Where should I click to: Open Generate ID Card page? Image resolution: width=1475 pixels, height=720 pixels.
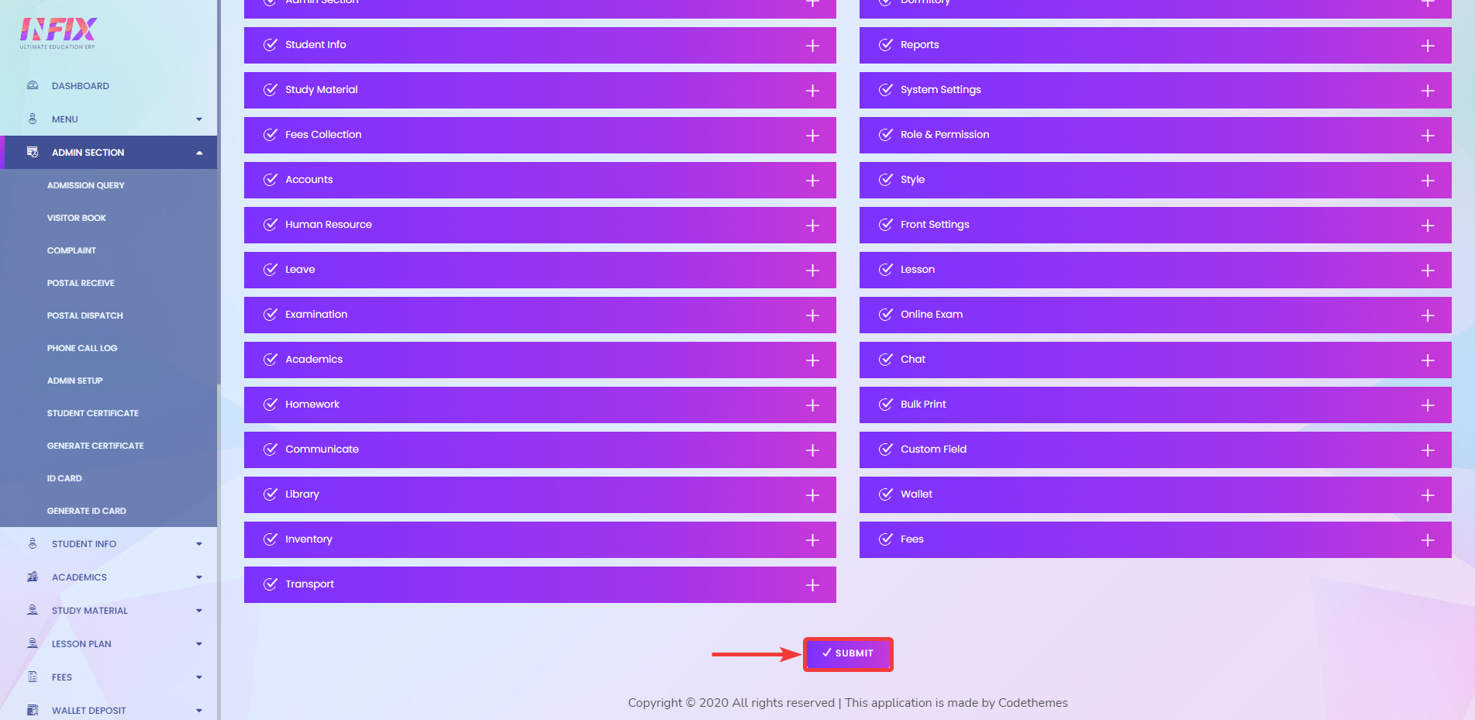click(86, 510)
